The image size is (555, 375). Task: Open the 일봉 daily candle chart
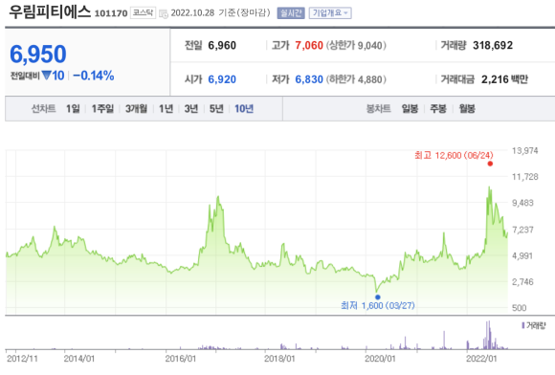pos(410,109)
